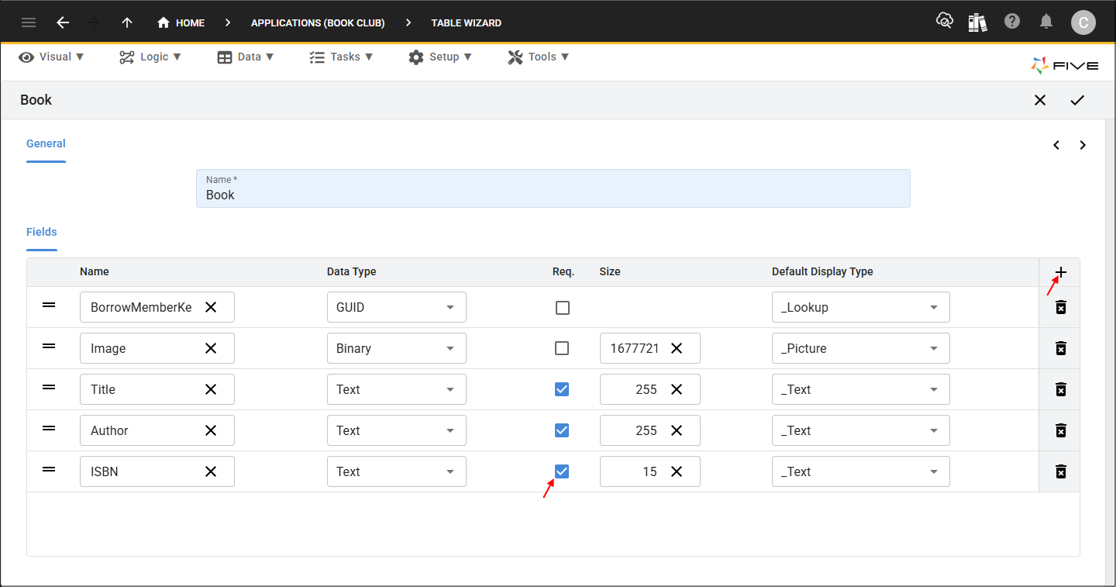Go to next step chevron
Image resolution: width=1116 pixels, height=587 pixels.
tap(1083, 145)
